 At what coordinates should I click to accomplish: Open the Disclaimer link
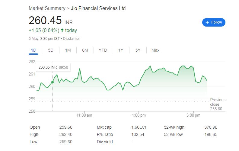pos(71,39)
